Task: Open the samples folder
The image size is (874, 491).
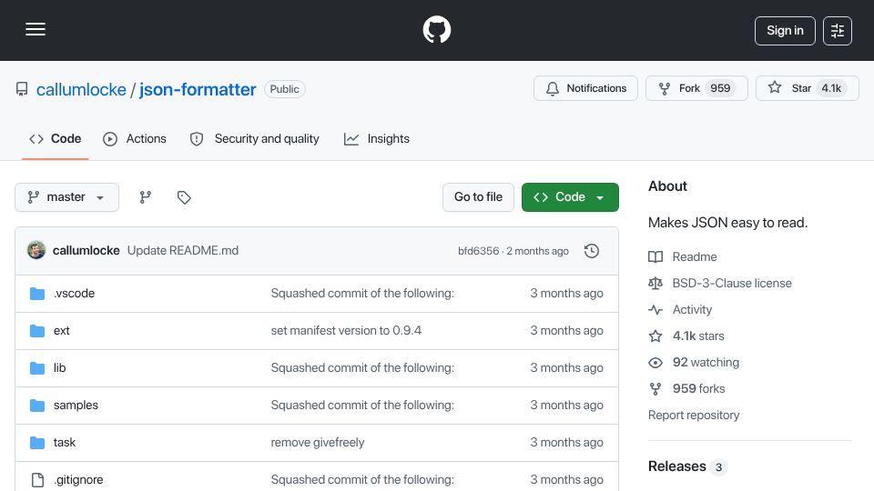Action: click(x=76, y=406)
